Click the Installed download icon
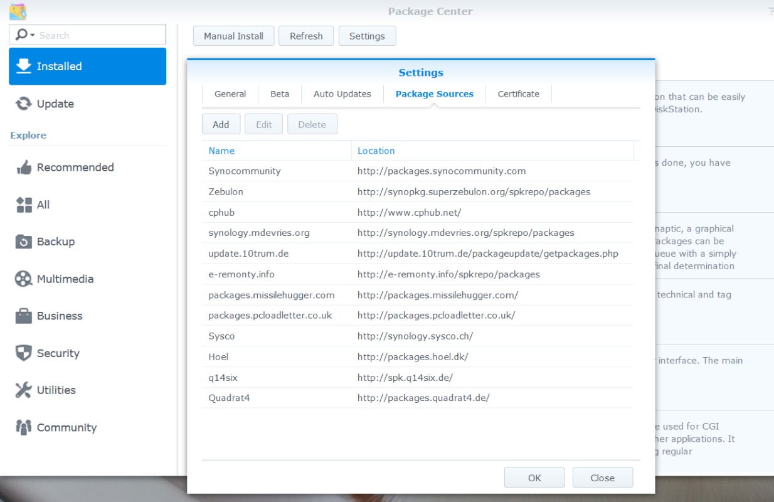This screenshot has width=774, height=502. coord(23,66)
